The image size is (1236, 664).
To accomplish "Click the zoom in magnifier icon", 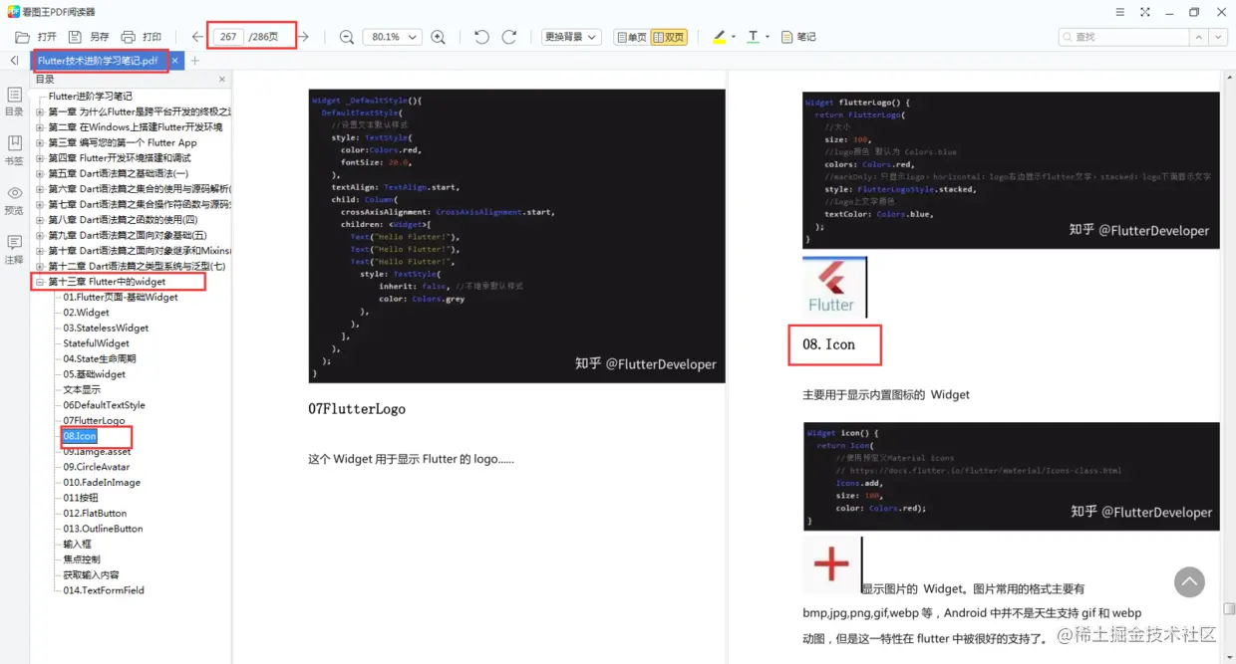I will tap(439, 37).
